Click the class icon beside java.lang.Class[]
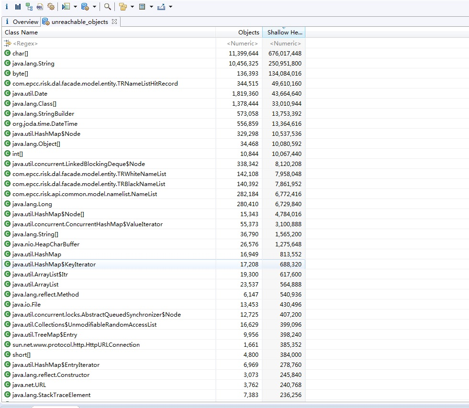469x408 pixels. 8,103
